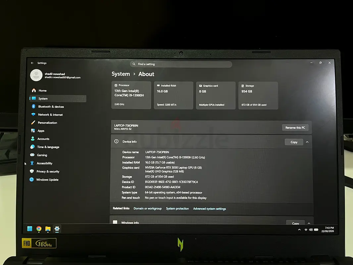Click the Bluetooth & devices icon
This screenshot has height=265, width=353.
pyautogui.click(x=33, y=106)
